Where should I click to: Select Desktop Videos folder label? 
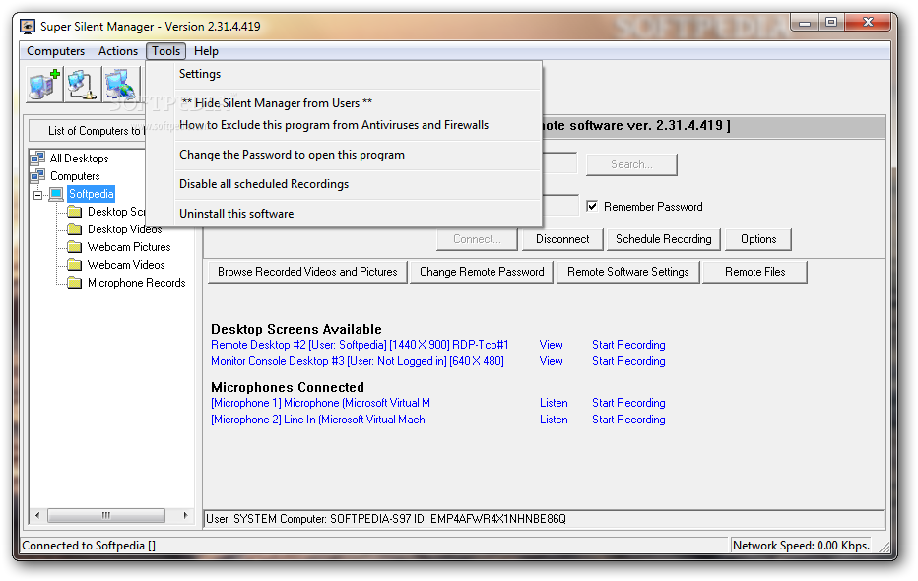point(125,228)
